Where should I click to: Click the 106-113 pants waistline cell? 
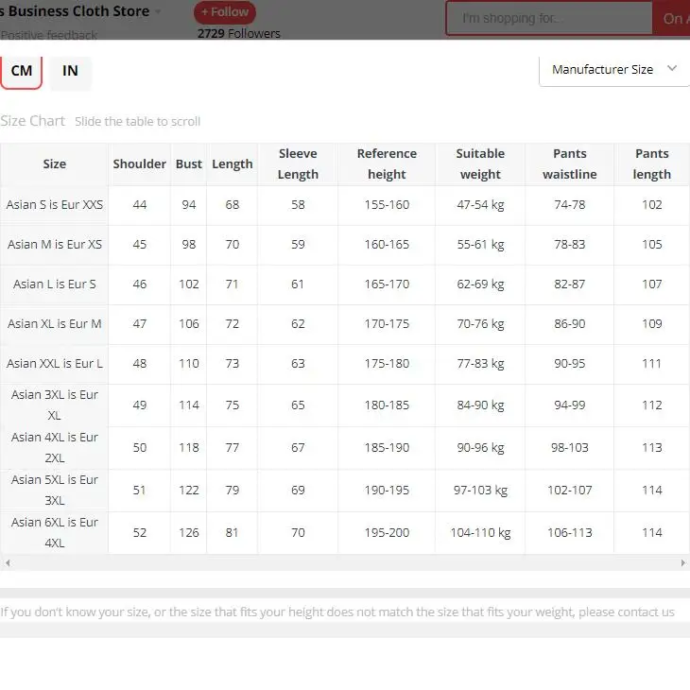click(569, 532)
